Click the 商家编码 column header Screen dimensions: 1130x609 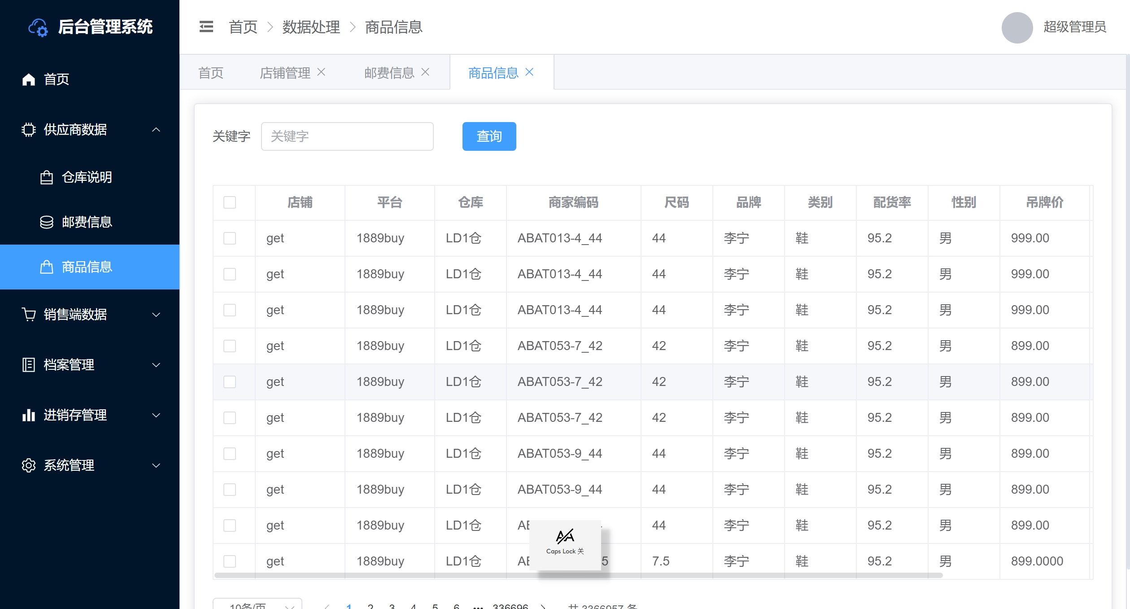[573, 202]
